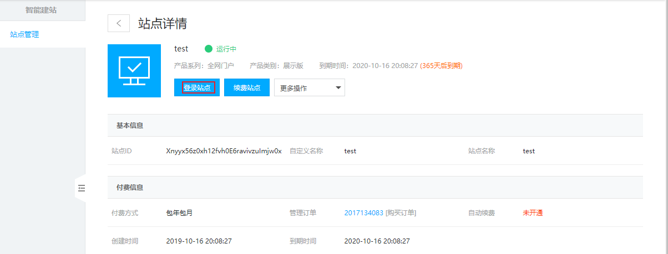Image resolution: width=668 pixels, height=254 pixels.
Task: Click the blue monitor site icon
Action: 134,71
